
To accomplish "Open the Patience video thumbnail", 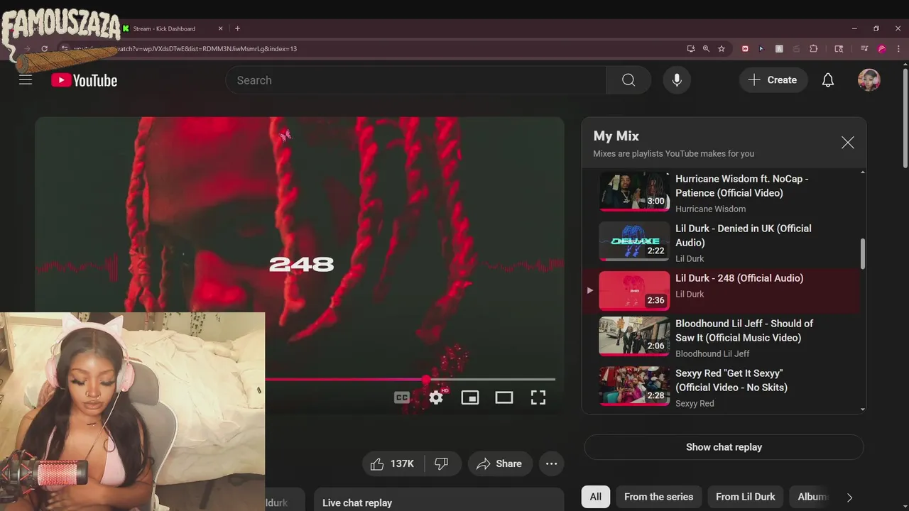I will tap(634, 192).
